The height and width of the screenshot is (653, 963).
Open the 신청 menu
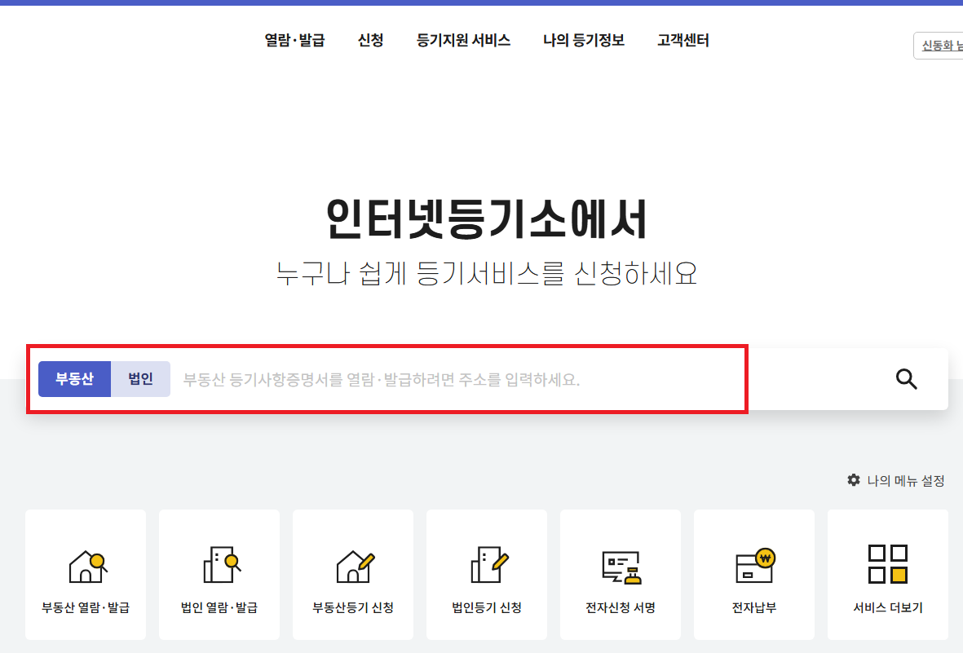coord(371,40)
